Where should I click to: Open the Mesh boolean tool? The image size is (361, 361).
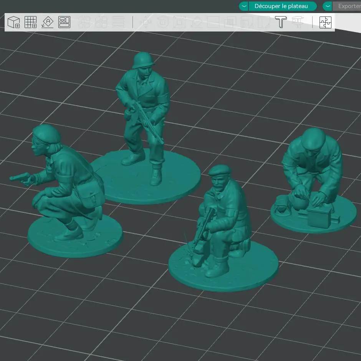coord(230,22)
